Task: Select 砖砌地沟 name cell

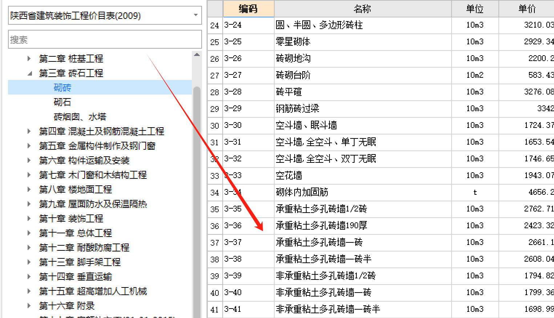Action: click(363, 59)
